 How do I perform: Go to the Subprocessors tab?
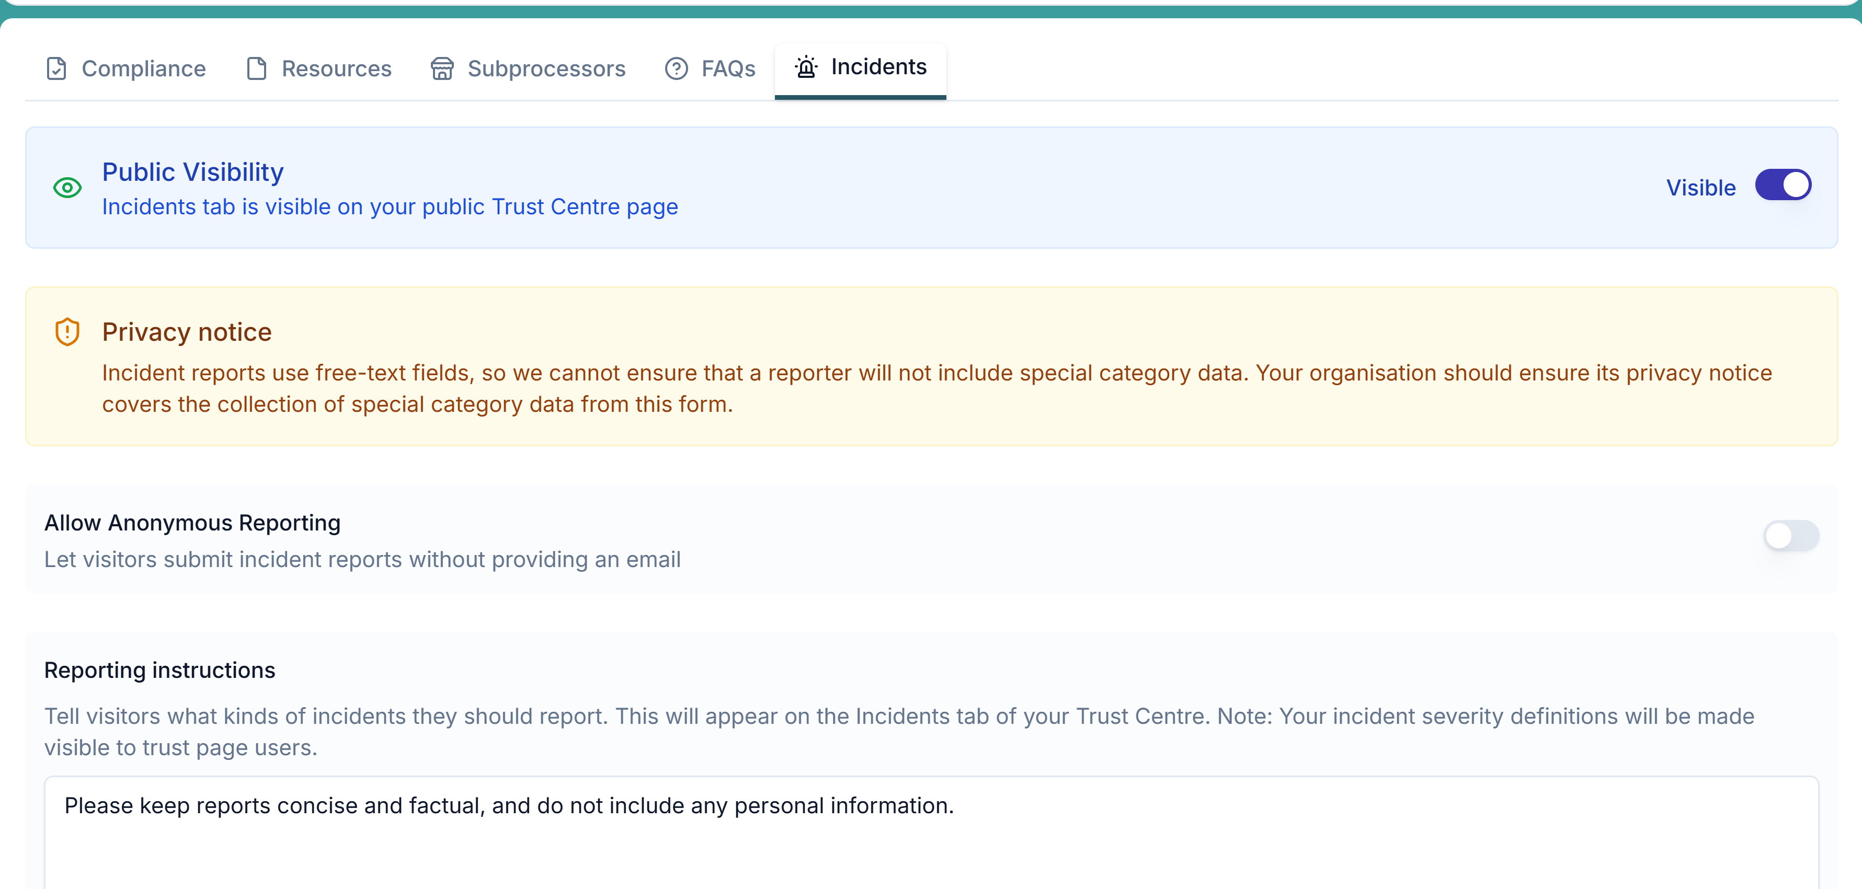coord(528,68)
